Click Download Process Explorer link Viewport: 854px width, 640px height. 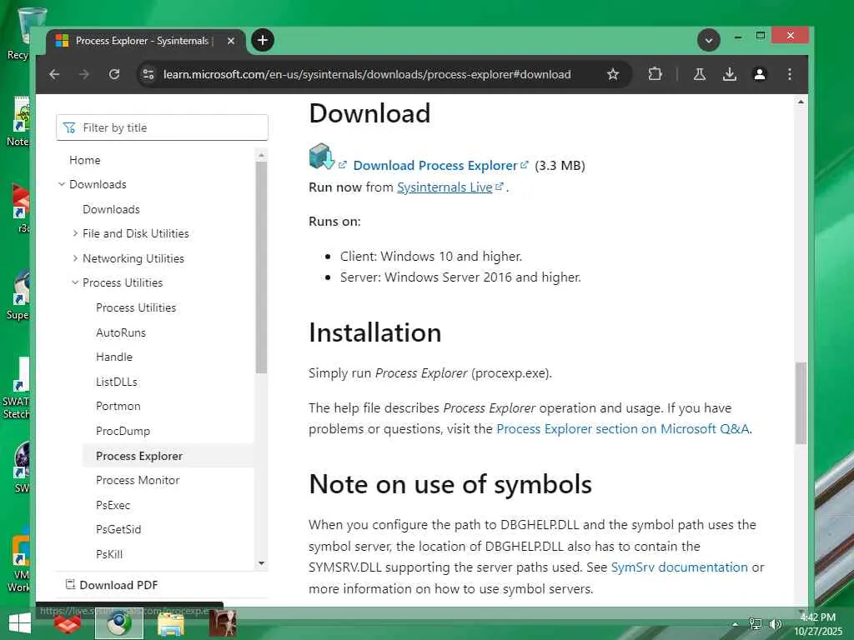pos(435,166)
